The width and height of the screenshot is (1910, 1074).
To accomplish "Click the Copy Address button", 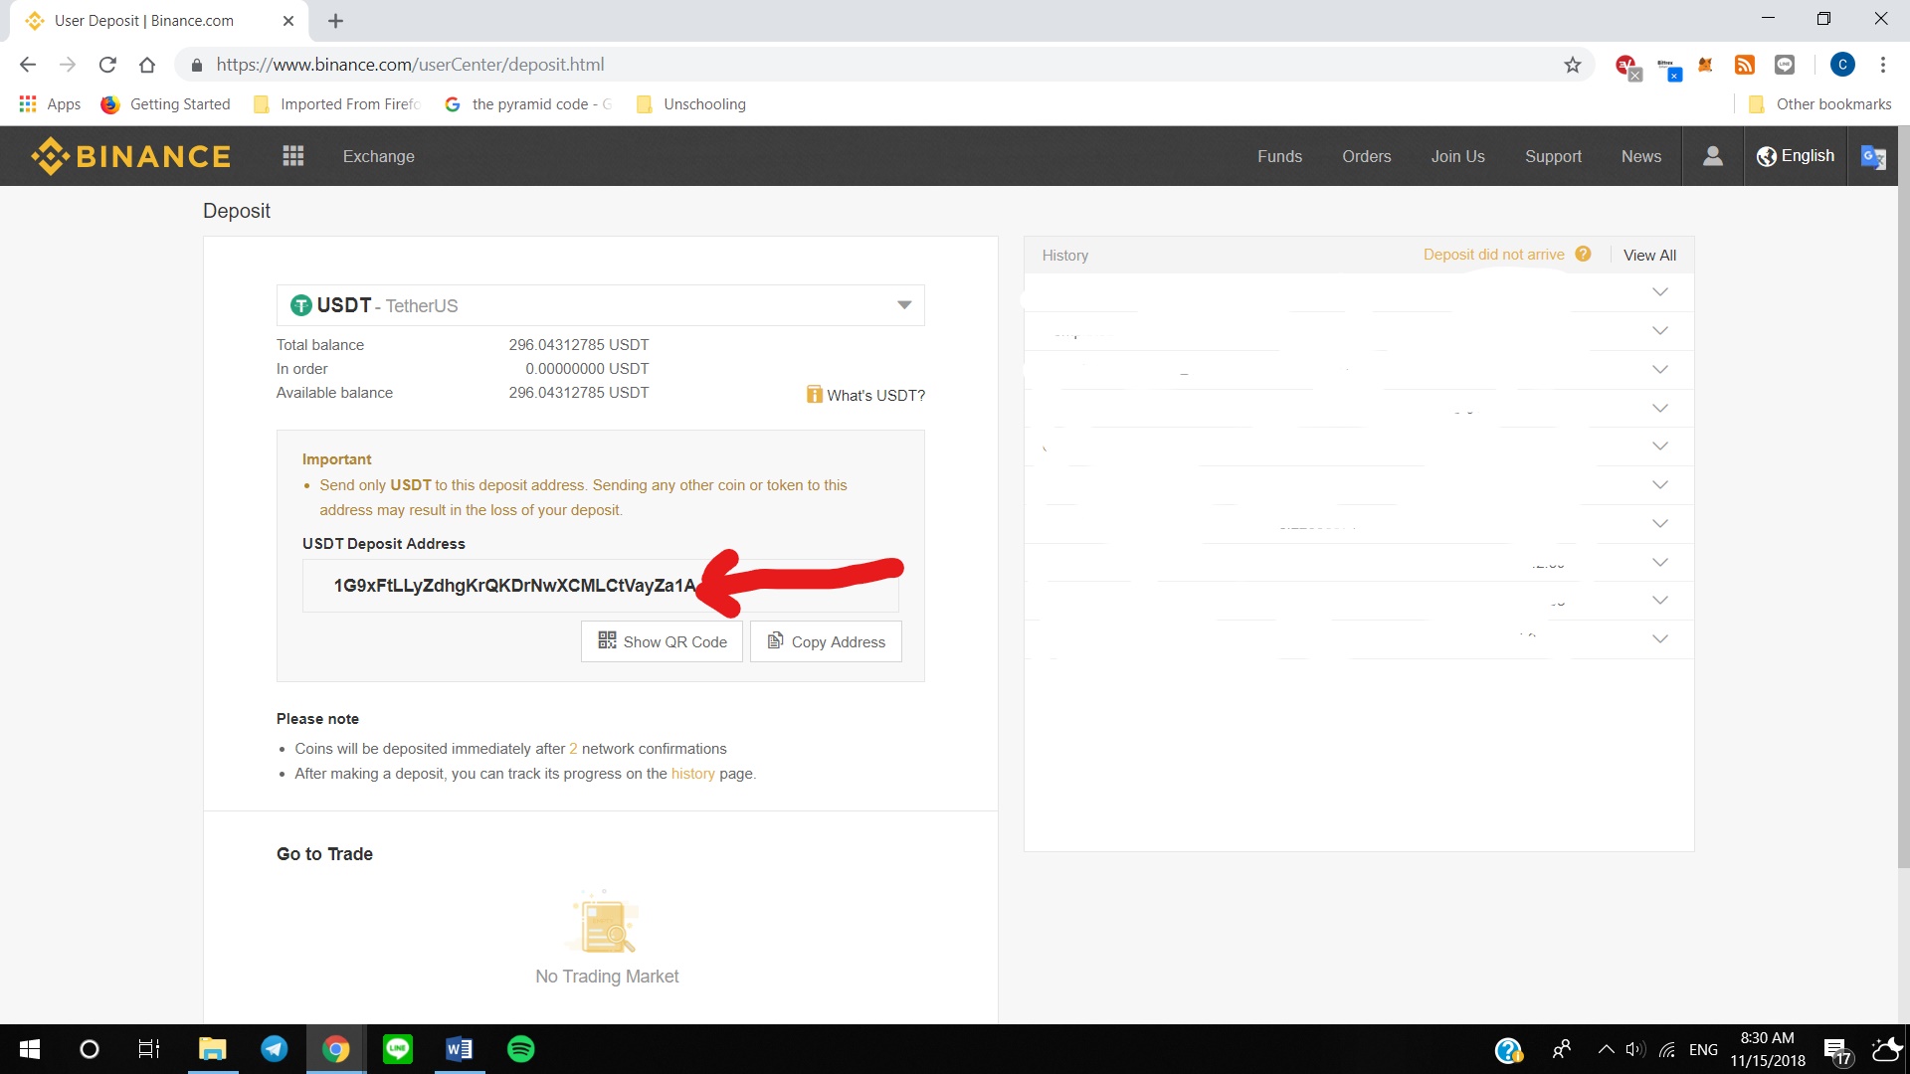I will pos(826,642).
